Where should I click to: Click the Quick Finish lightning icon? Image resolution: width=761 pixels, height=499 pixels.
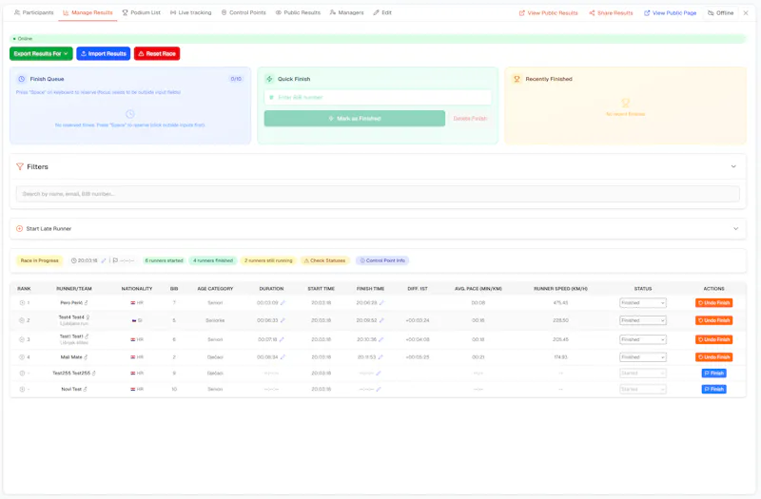click(x=269, y=79)
